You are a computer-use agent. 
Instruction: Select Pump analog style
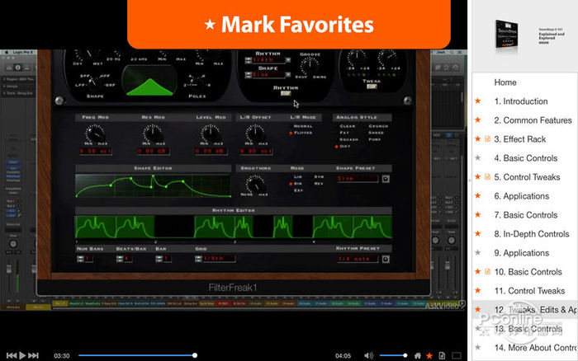375,139
